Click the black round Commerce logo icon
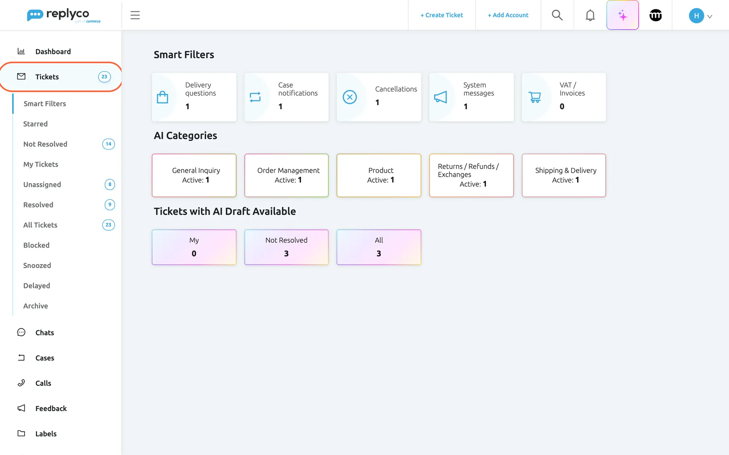This screenshot has height=455, width=729. 656,15
